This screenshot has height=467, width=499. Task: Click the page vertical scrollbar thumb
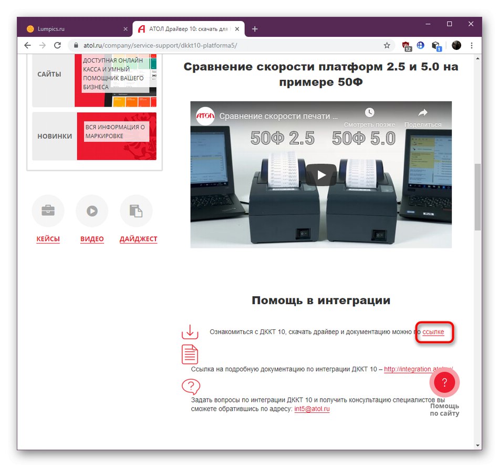(x=477, y=197)
